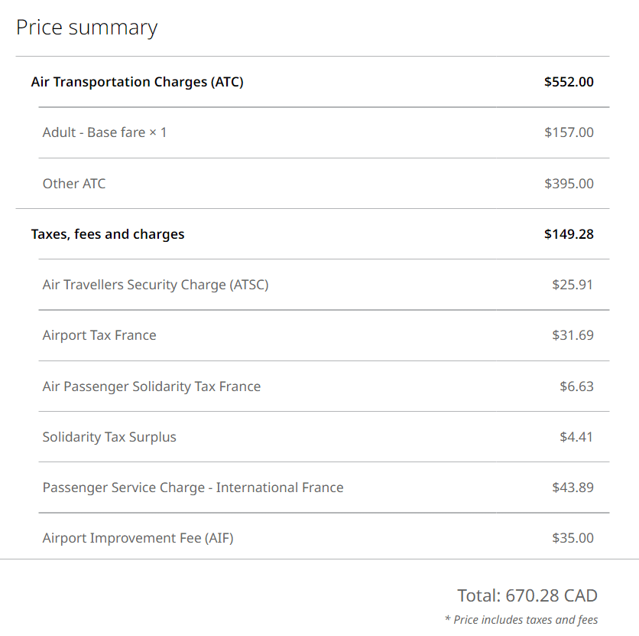Select the Other ATC line item
Screen dimensions: 639x636
click(x=74, y=184)
